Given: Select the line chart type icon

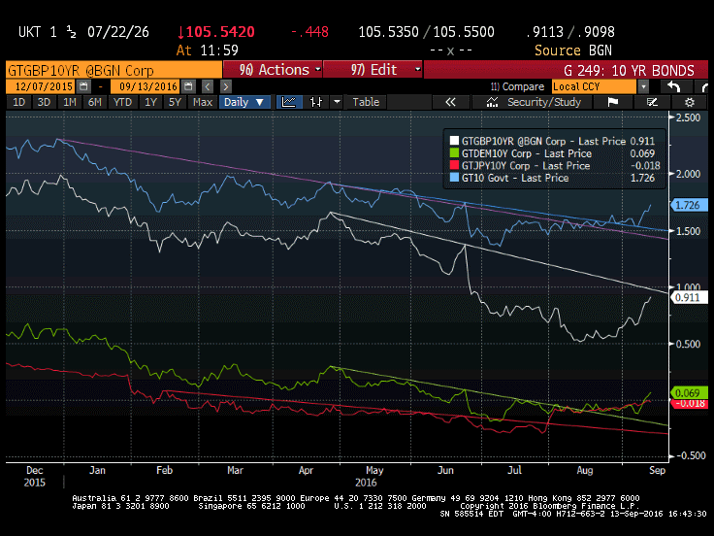Looking at the screenshot, I should (x=289, y=102).
